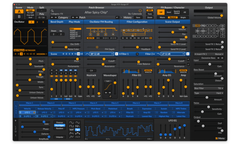Select Keytrigger LFO trigger mode
This screenshot has height=144, width=240.
tap(60, 125)
